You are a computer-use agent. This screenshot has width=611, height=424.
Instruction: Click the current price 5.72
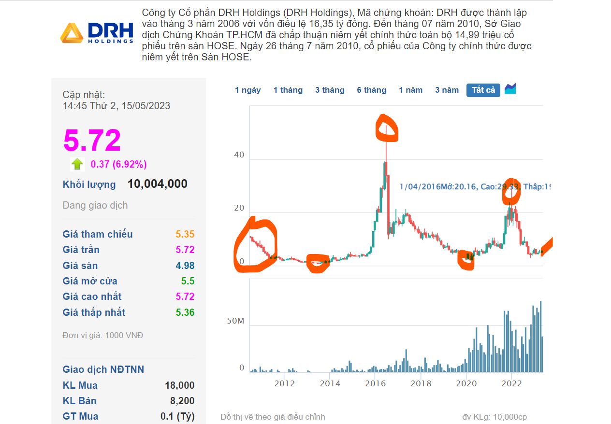(x=92, y=140)
